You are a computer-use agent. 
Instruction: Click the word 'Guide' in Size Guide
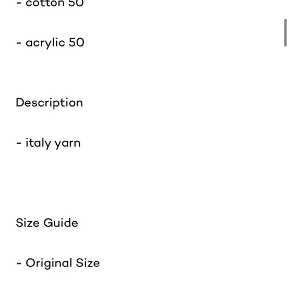(x=61, y=223)
